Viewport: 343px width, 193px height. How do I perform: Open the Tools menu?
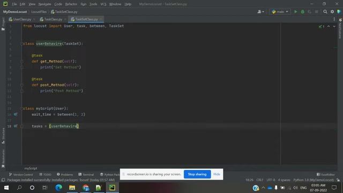pyautogui.click(x=93, y=4)
